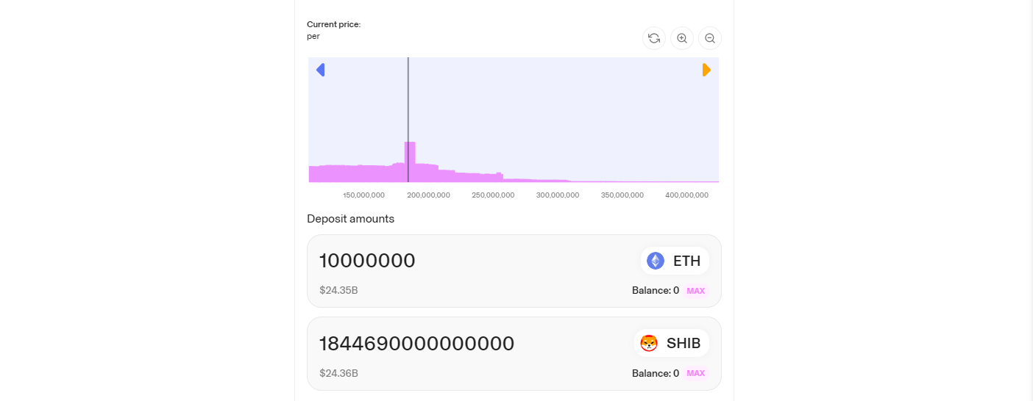The width and height of the screenshot is (1033, 401).
Task: Zoom out on the liquidity chart
Action: pyautogui.click(x=710, y=38)
